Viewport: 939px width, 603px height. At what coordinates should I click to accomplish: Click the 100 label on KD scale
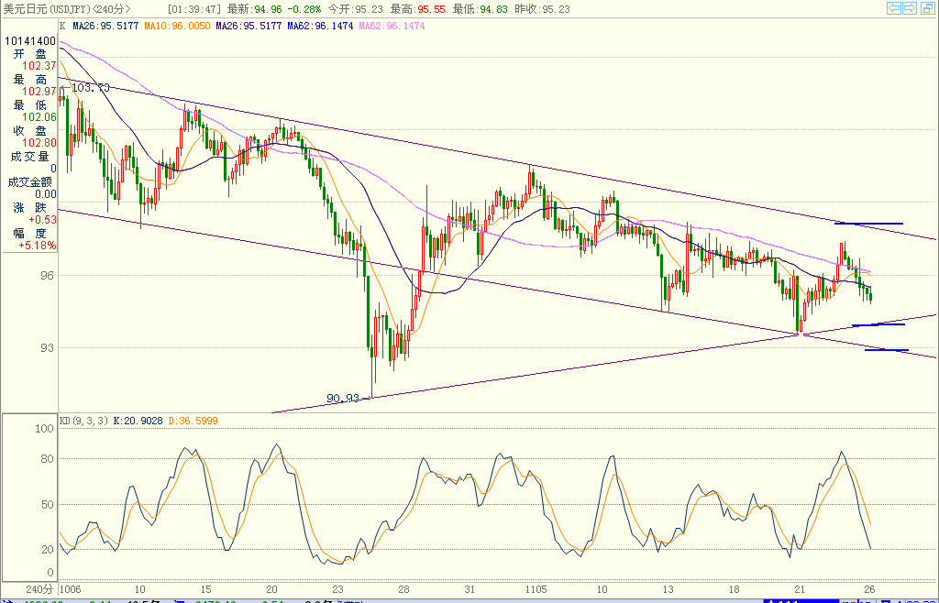pyautogui.click(x=45, y=429)
